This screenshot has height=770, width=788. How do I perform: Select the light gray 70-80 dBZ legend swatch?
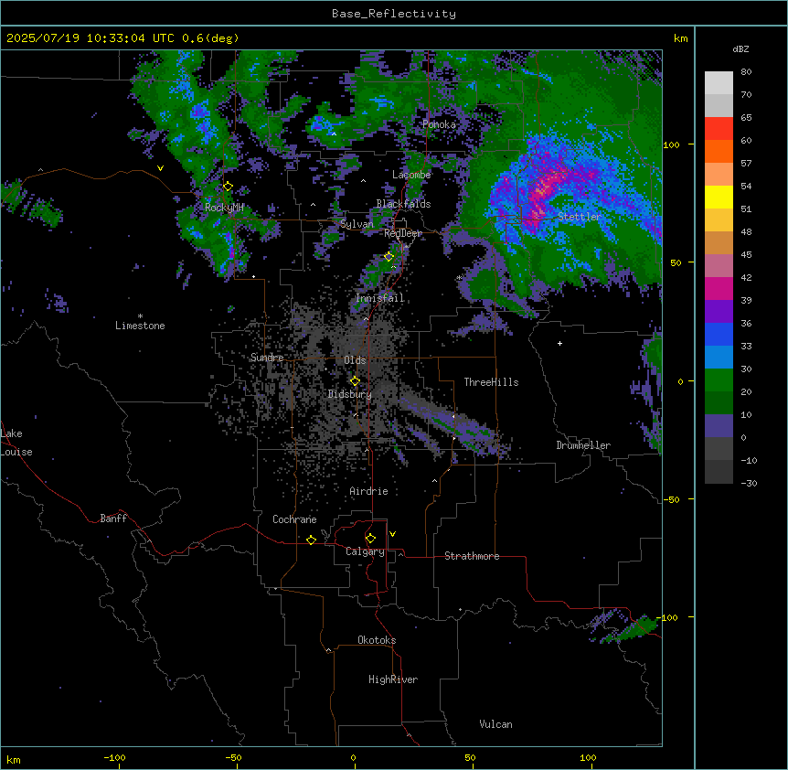point(719,83)
